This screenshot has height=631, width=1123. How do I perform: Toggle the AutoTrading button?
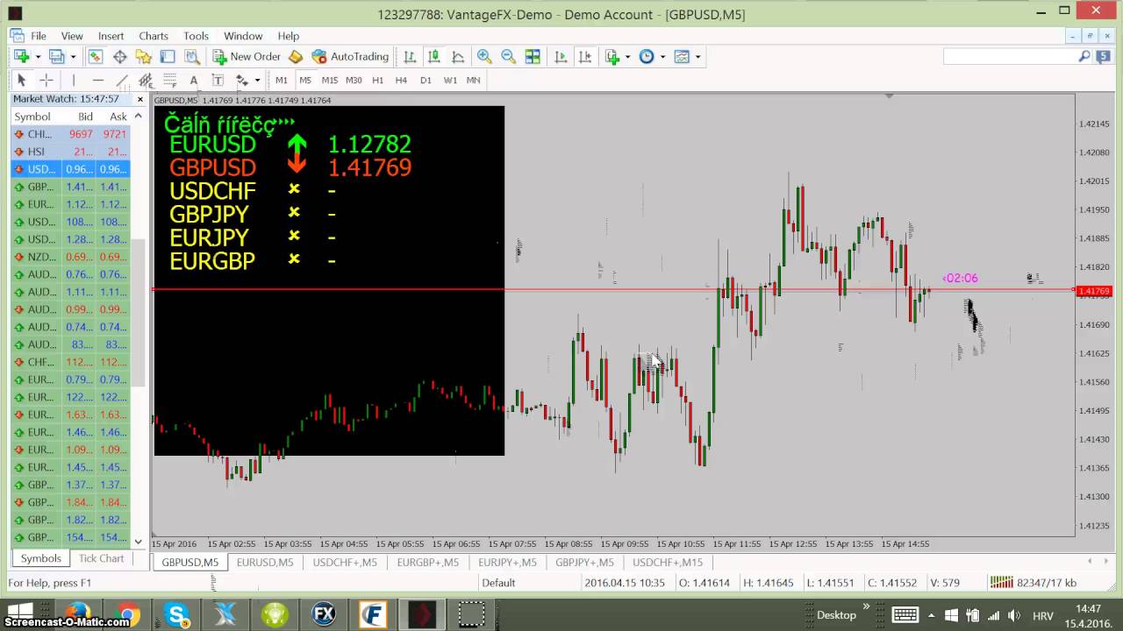(350, 56)
